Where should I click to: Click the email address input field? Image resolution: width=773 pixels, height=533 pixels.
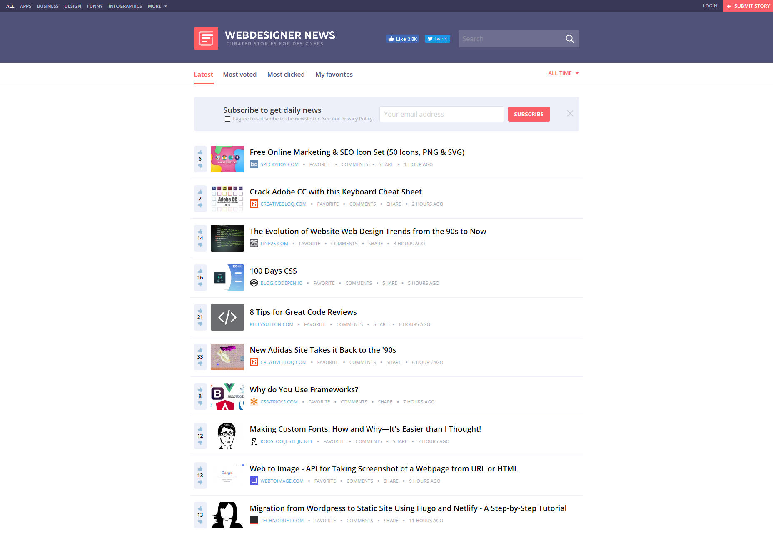pyautogui.click(x=441, y=114)
